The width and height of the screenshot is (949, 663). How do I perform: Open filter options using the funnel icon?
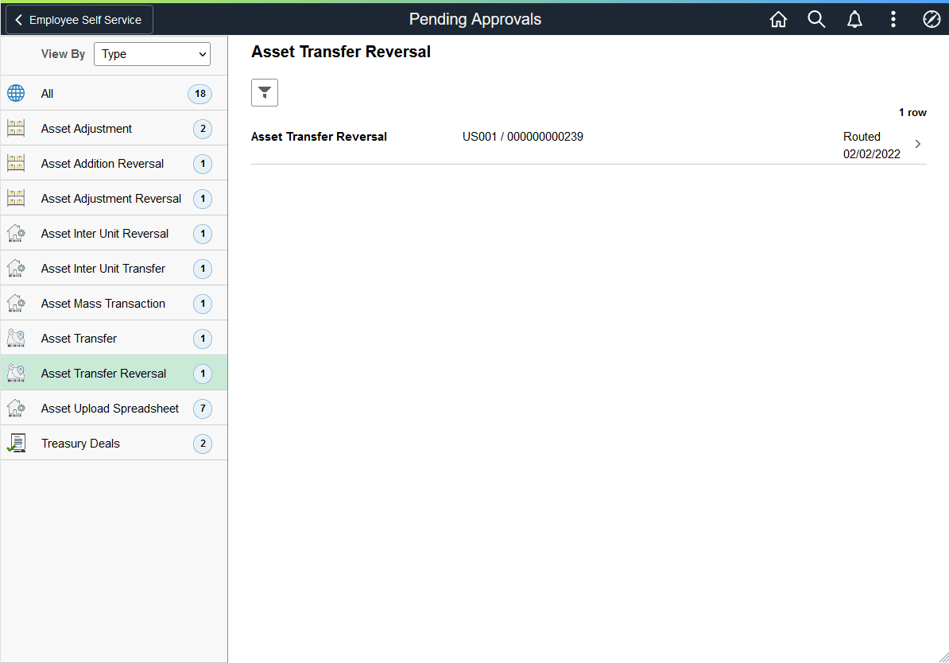pos(264,92)
